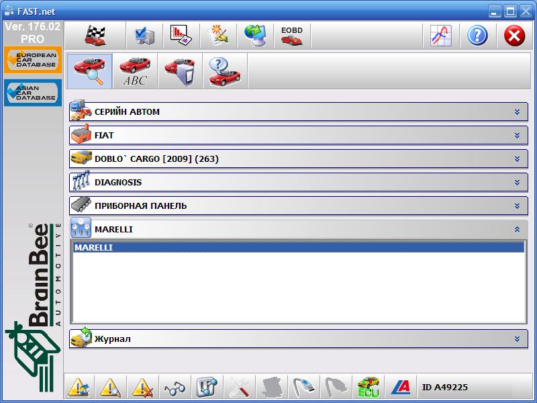Select the car ABC alphabetical search tab

(x=135, y=71)
